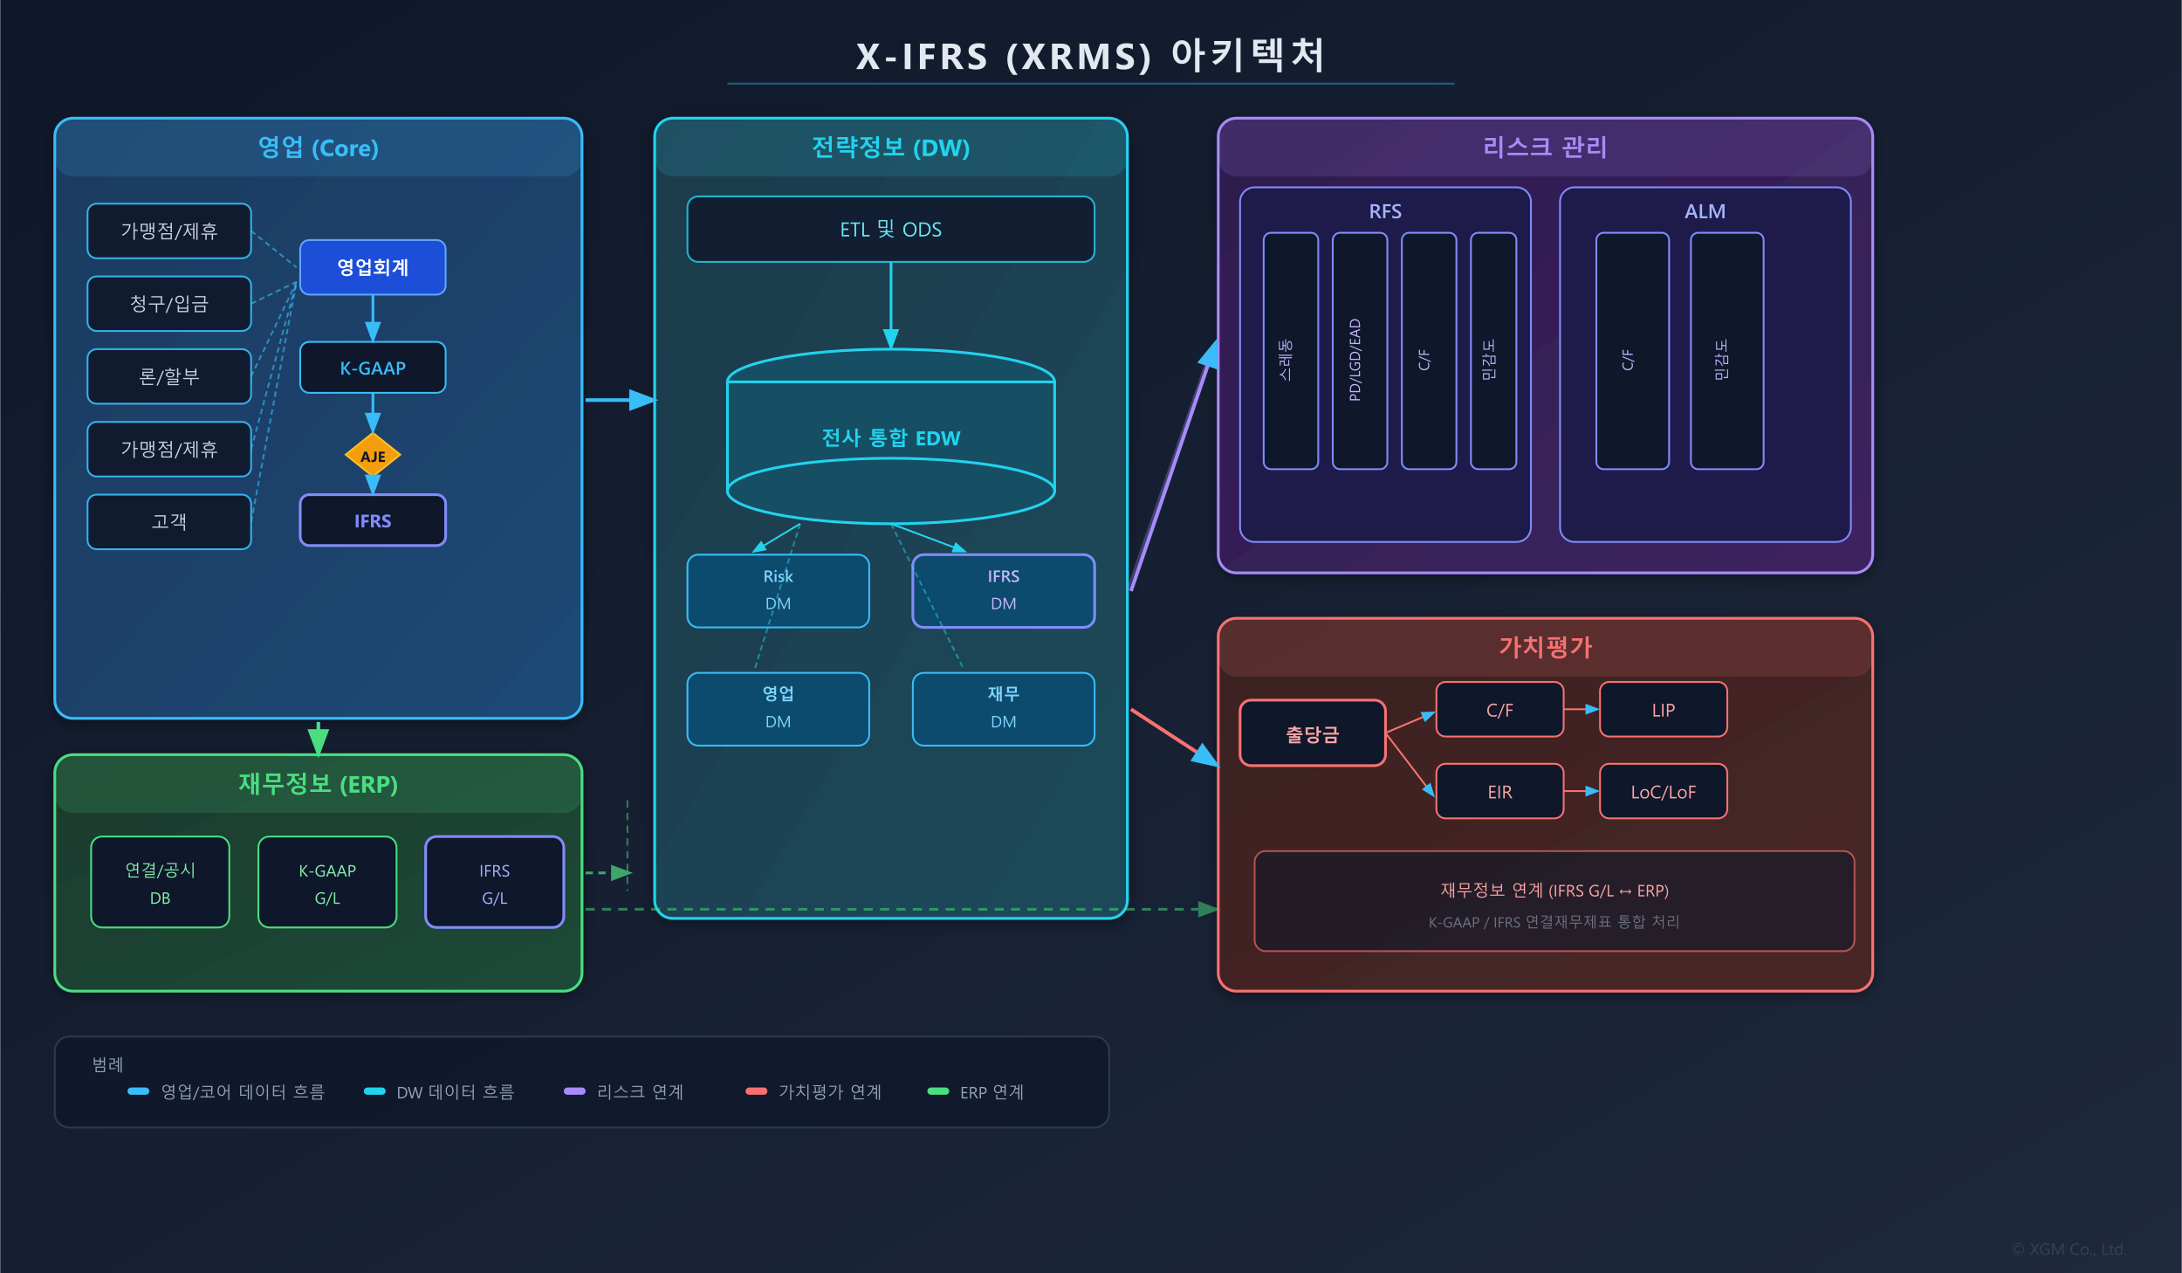Select the ETL 및 ODS box
The width and height of the screenshot is (2182, 1273).
tap(890, 229)
